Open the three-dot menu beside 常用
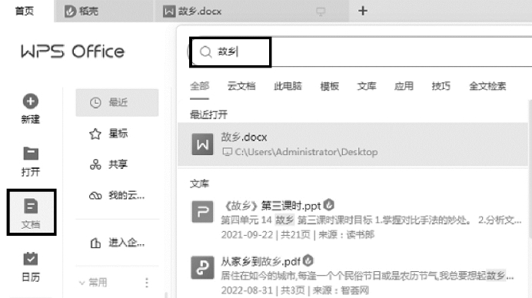 (x=147, y=283)
